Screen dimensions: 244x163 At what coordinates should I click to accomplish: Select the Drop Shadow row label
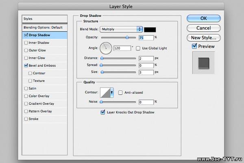pos(39,35)
